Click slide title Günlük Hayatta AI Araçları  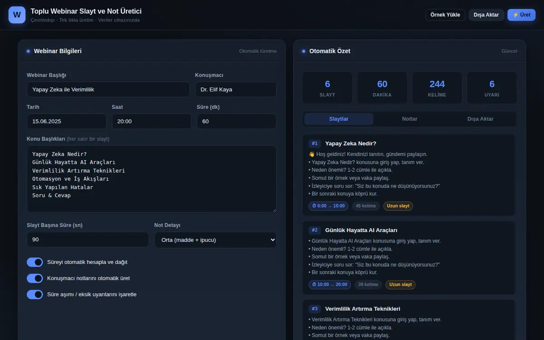pos(361,230)
